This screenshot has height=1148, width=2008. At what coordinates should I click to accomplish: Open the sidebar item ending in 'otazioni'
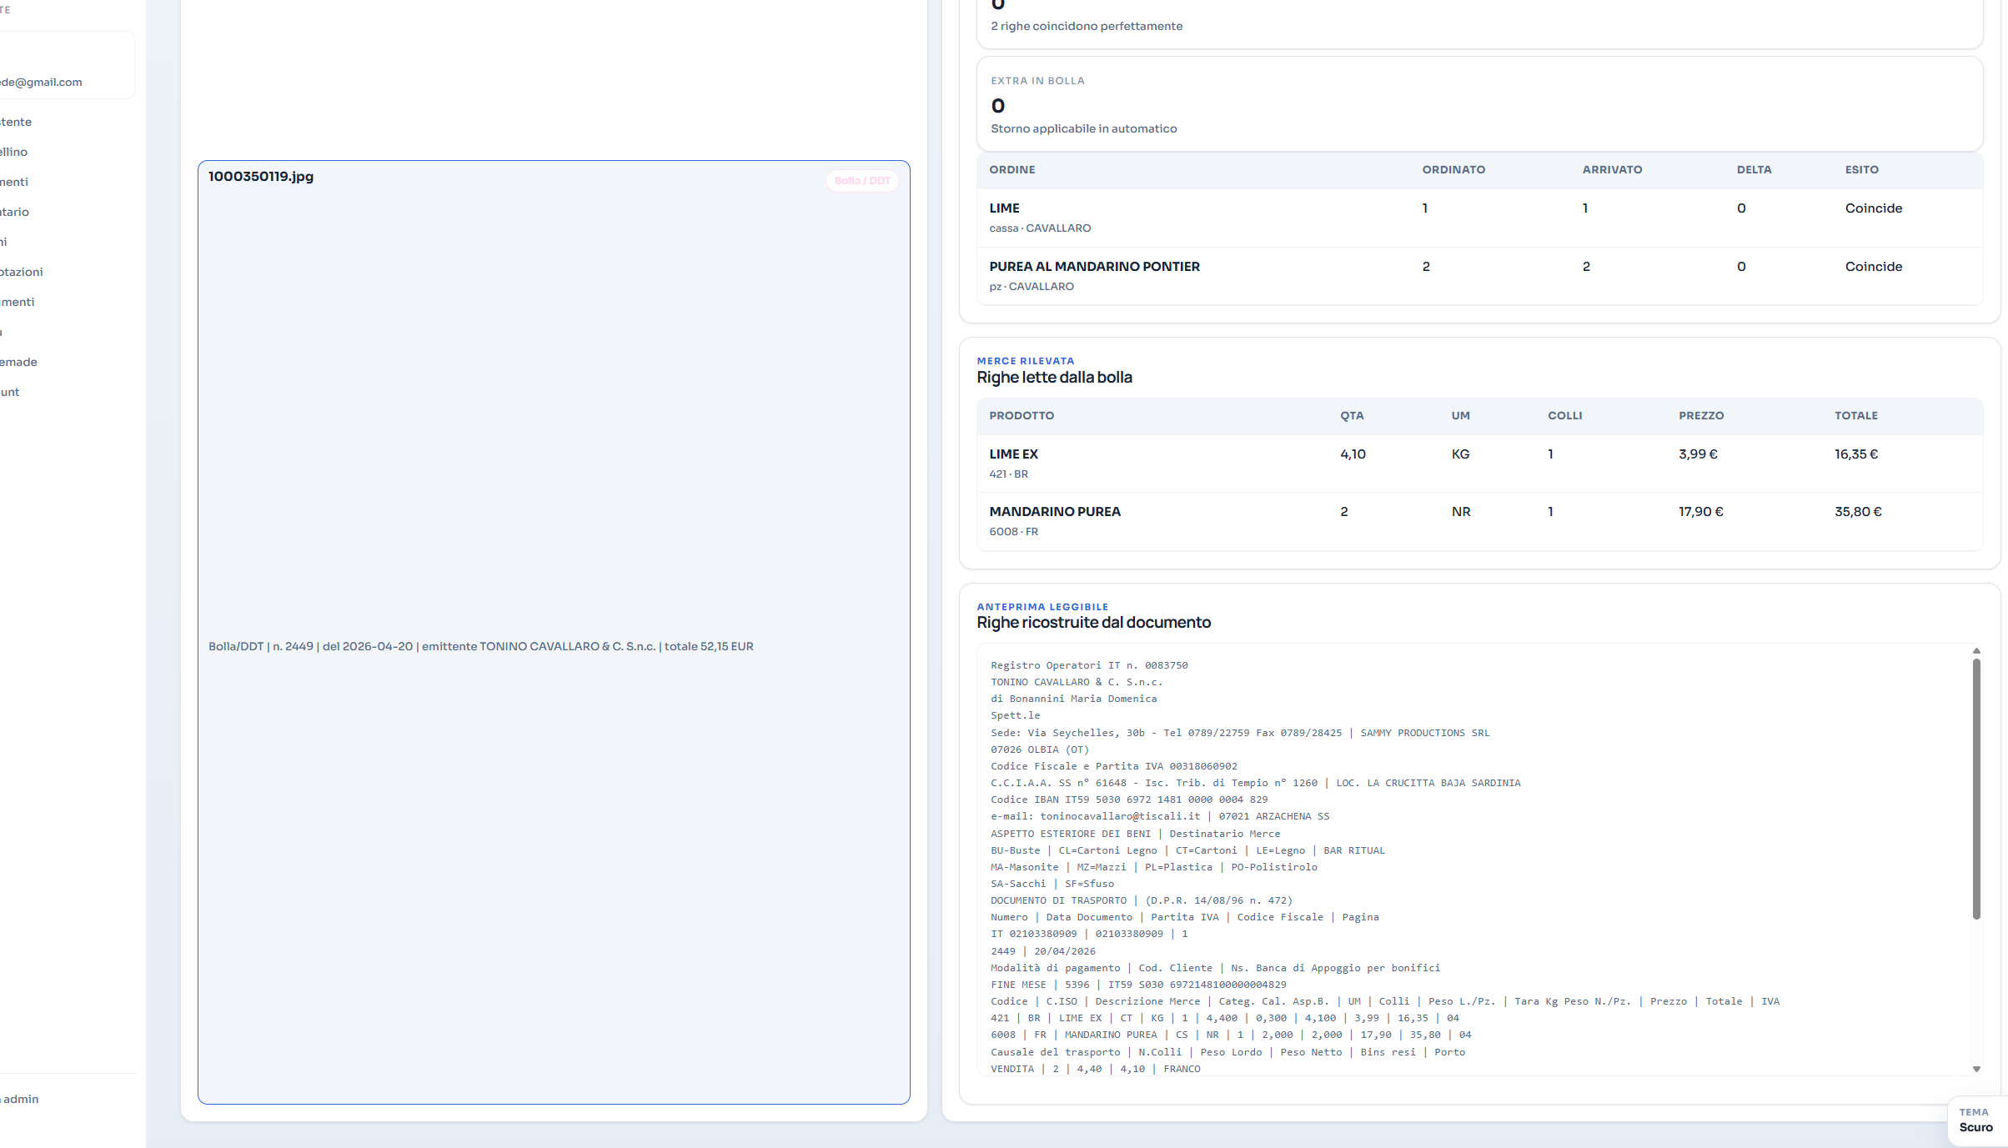pos(21,272)
